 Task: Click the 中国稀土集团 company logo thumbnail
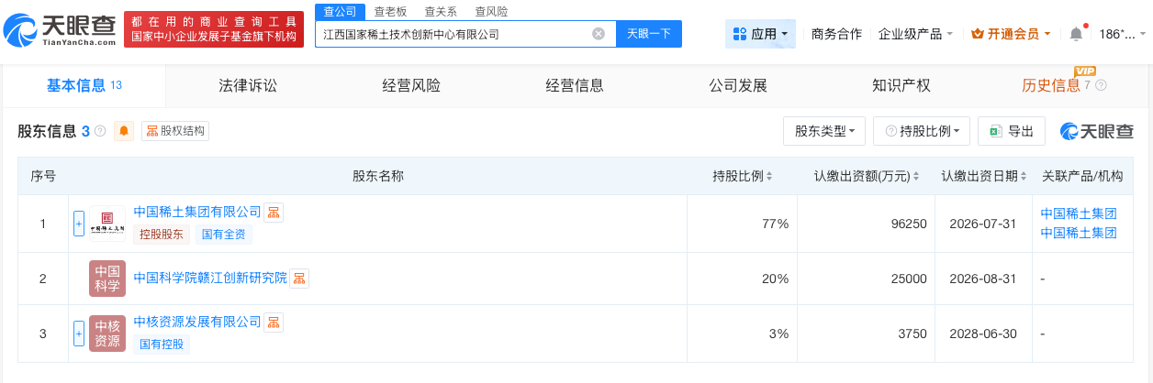[107, 224]
